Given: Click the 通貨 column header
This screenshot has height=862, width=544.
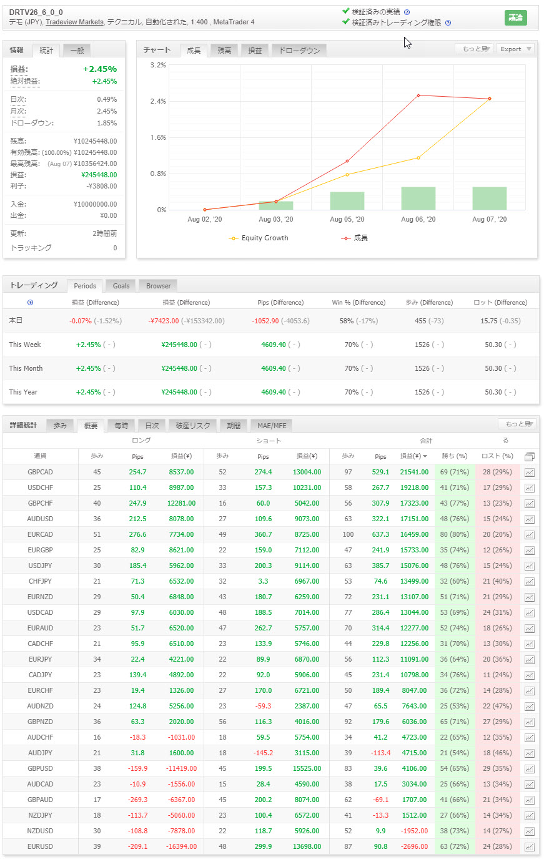Looking at the screenshot, I should (x=40, y=456).
